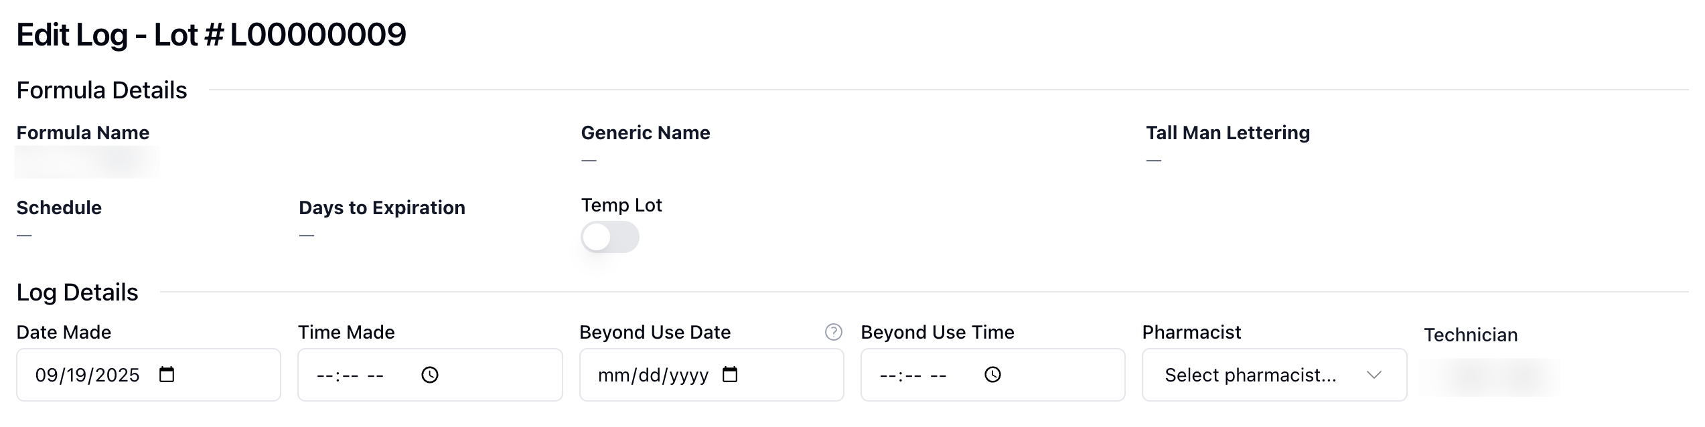The height and width of the screenshot is (427, 1705).
Task: Click the help icon beside Beyond Use Date
Action: point(833,332)
